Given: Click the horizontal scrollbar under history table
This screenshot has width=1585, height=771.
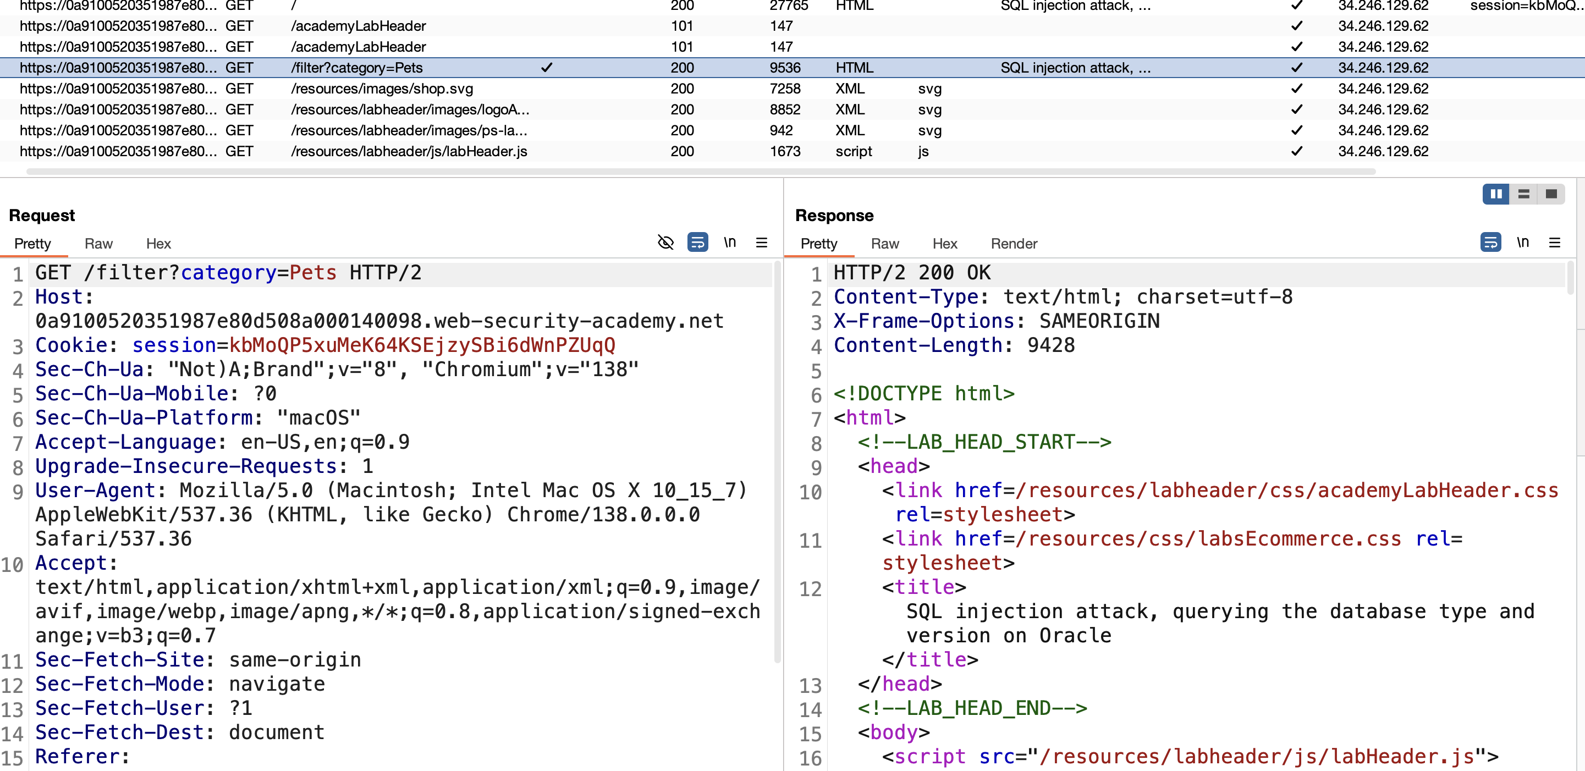Looking at the screenshot, I should [701, 172].
